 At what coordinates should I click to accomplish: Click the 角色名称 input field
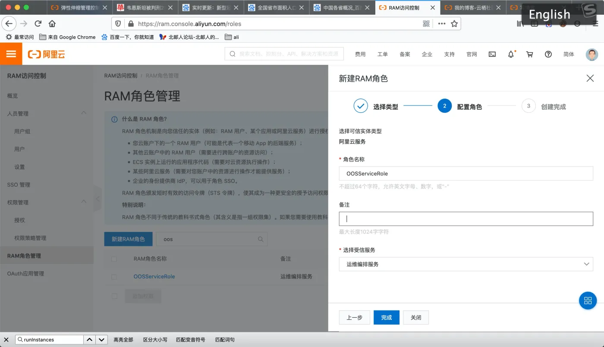(x=466, y=173)
